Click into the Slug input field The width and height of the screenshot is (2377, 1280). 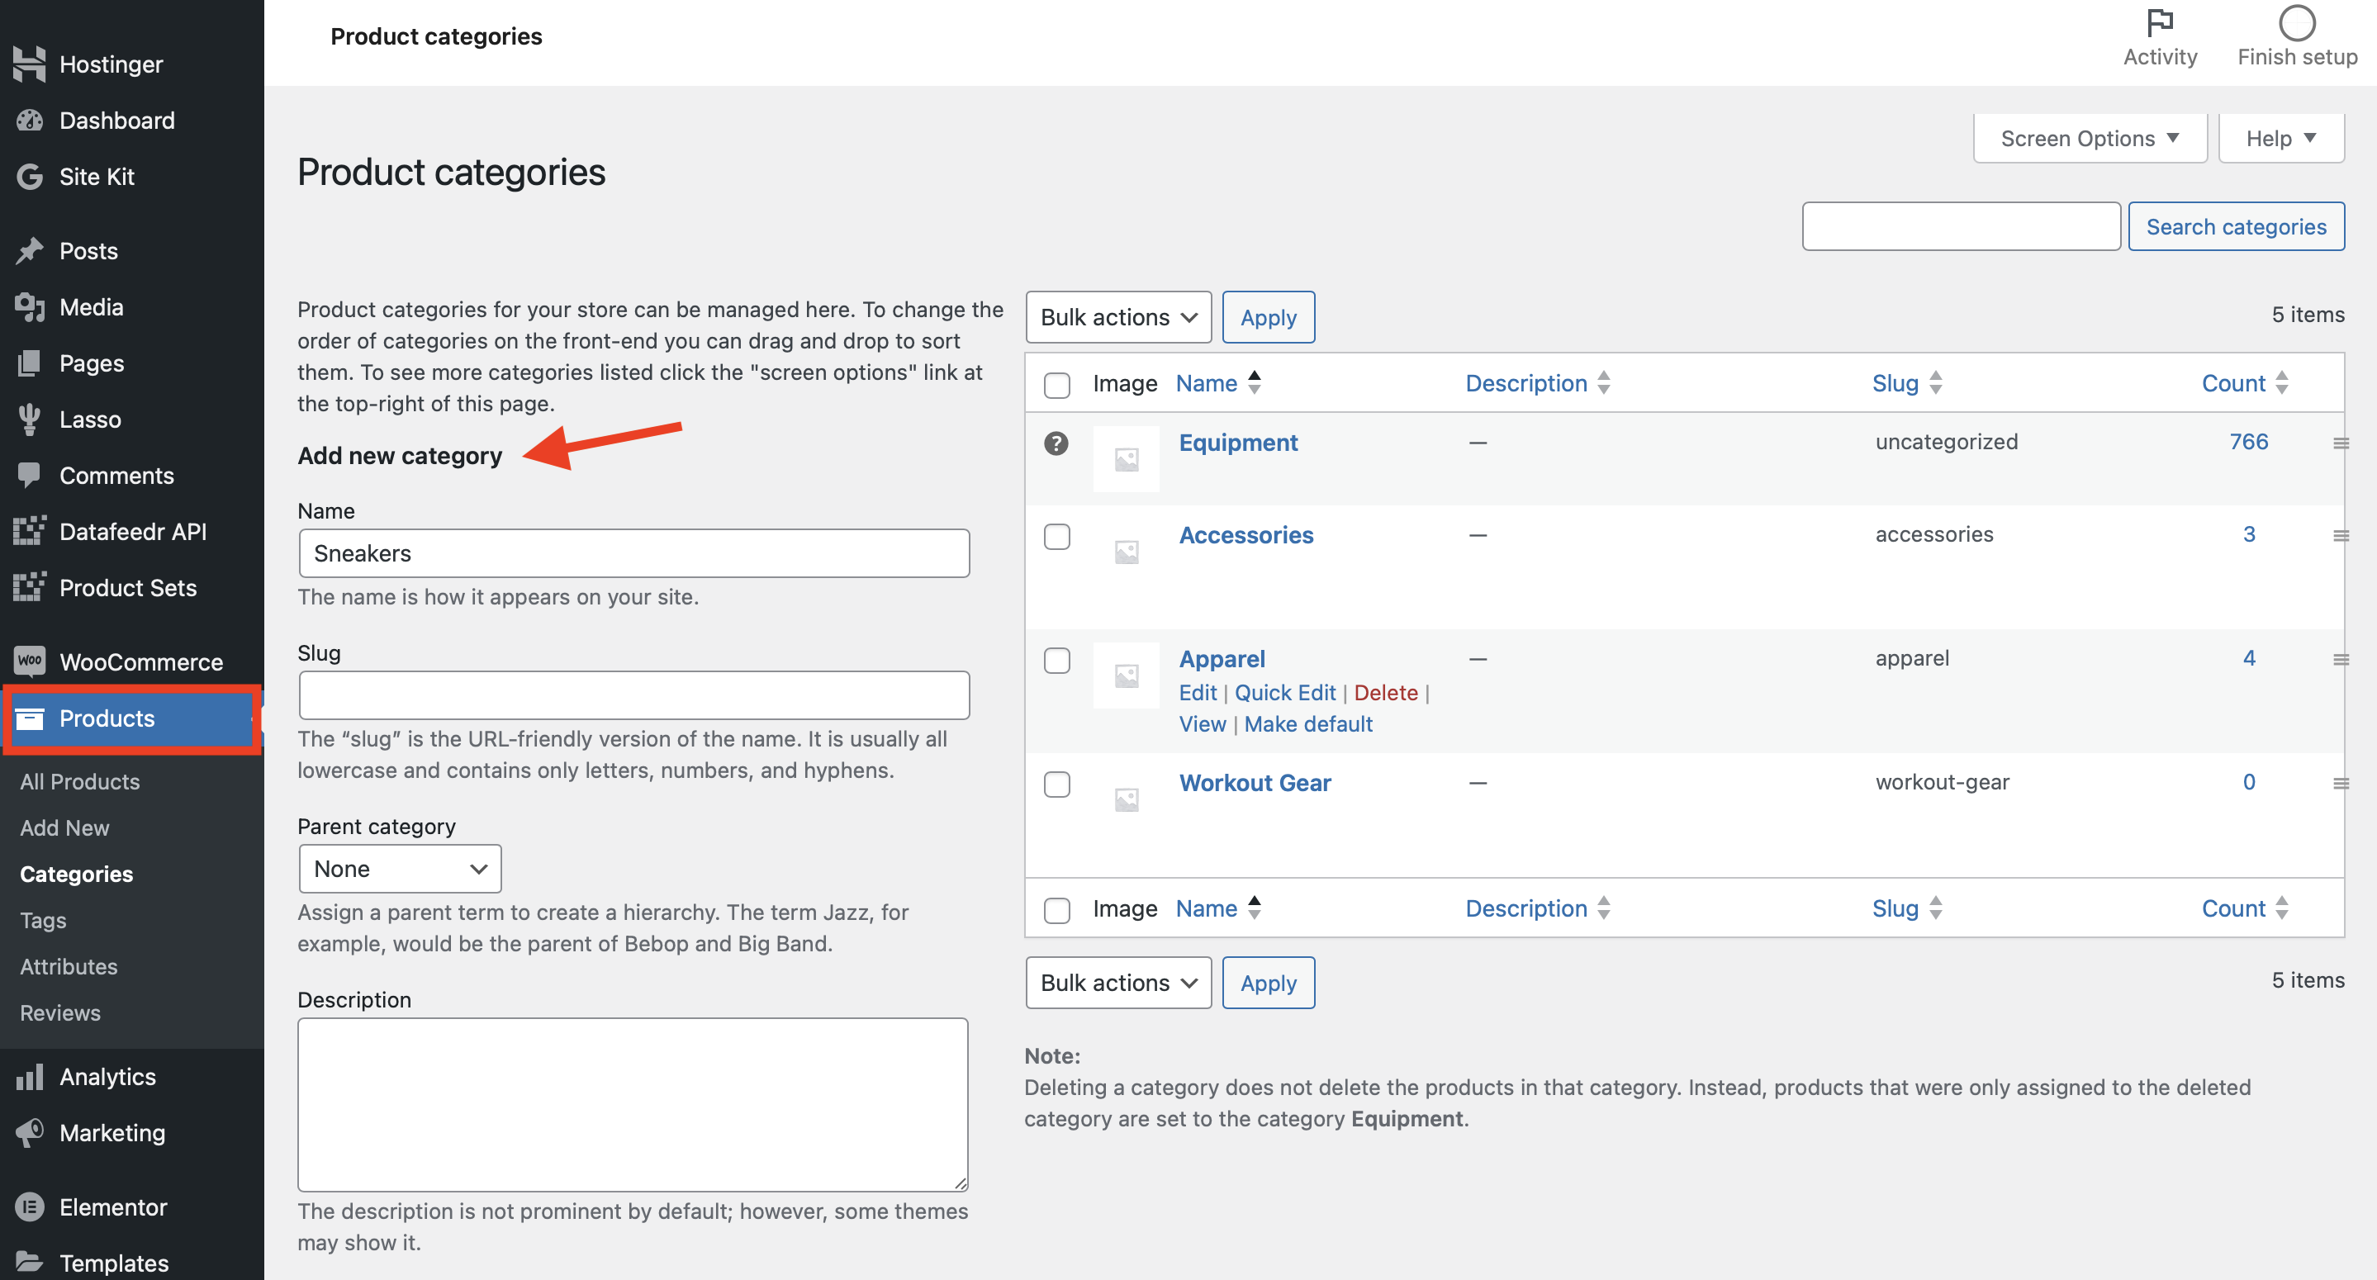pos(634,695)
